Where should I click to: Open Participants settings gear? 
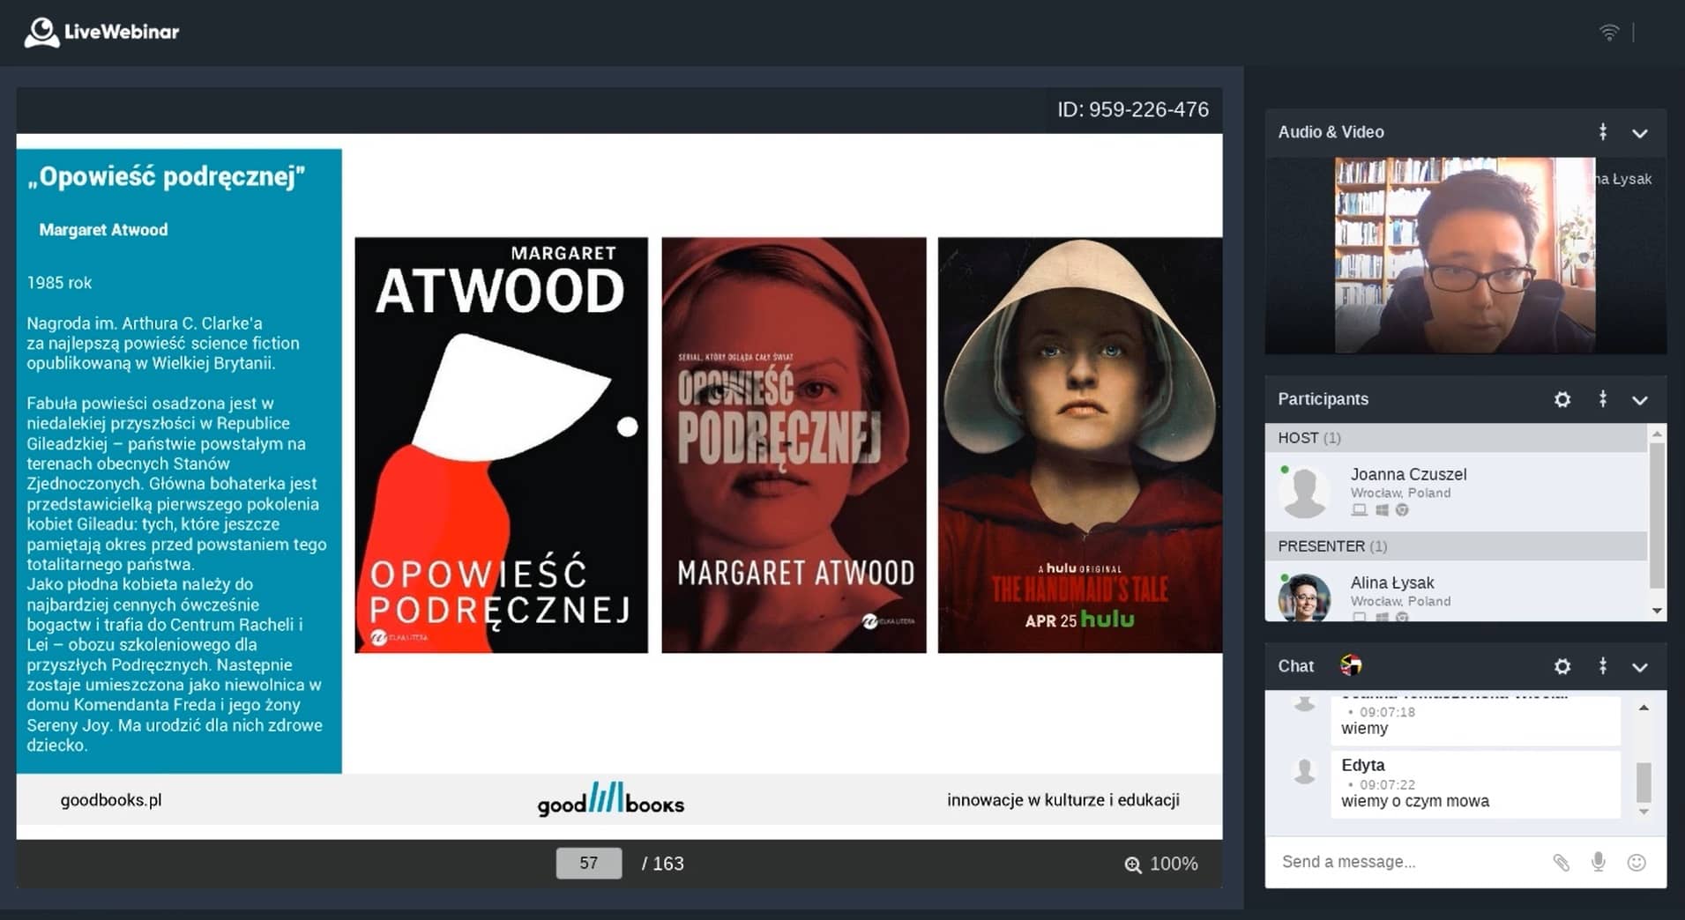point(1562,399)
